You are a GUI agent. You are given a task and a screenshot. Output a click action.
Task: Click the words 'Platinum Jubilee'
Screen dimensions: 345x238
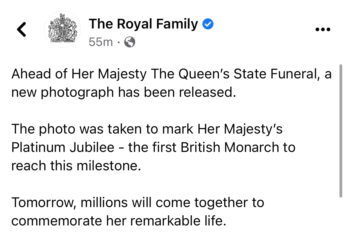(x=63, y=147)
